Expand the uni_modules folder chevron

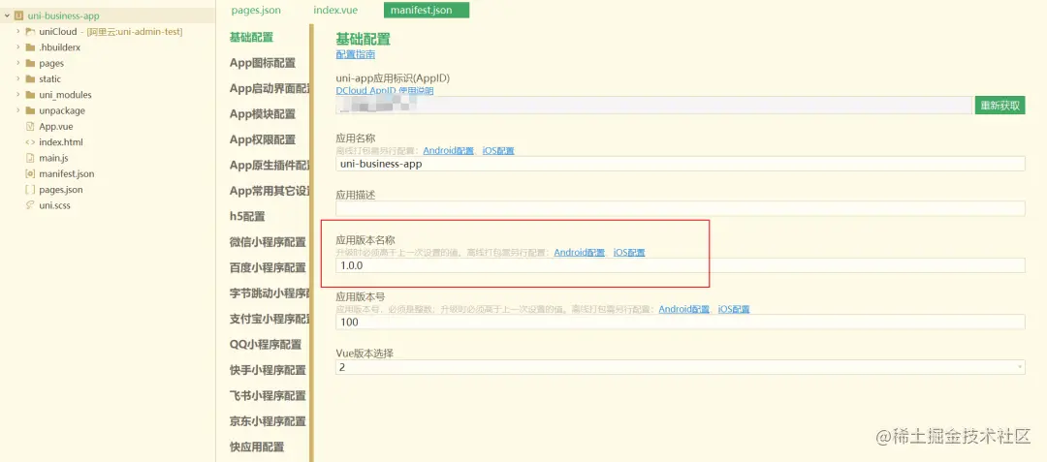(18, 95)
